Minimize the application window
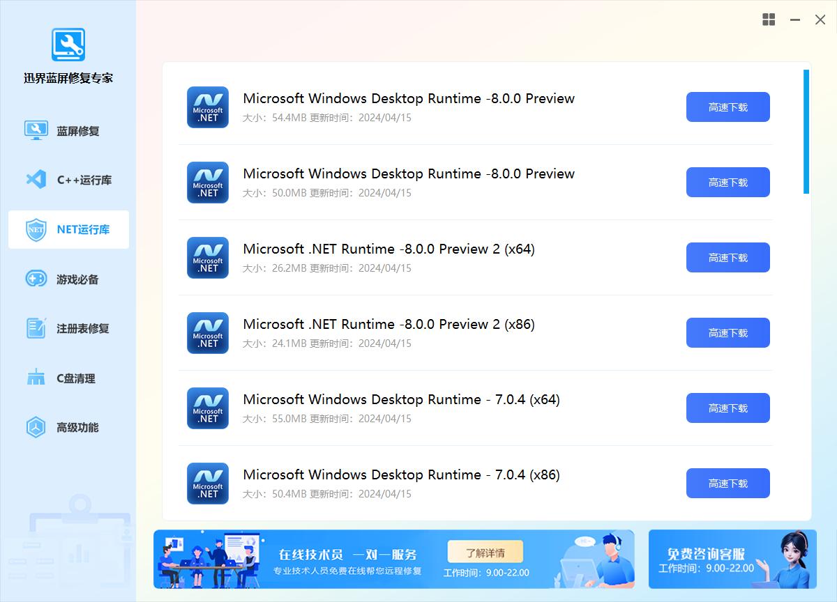The width and height of the screenshot is (837, 602). (794, 20)
